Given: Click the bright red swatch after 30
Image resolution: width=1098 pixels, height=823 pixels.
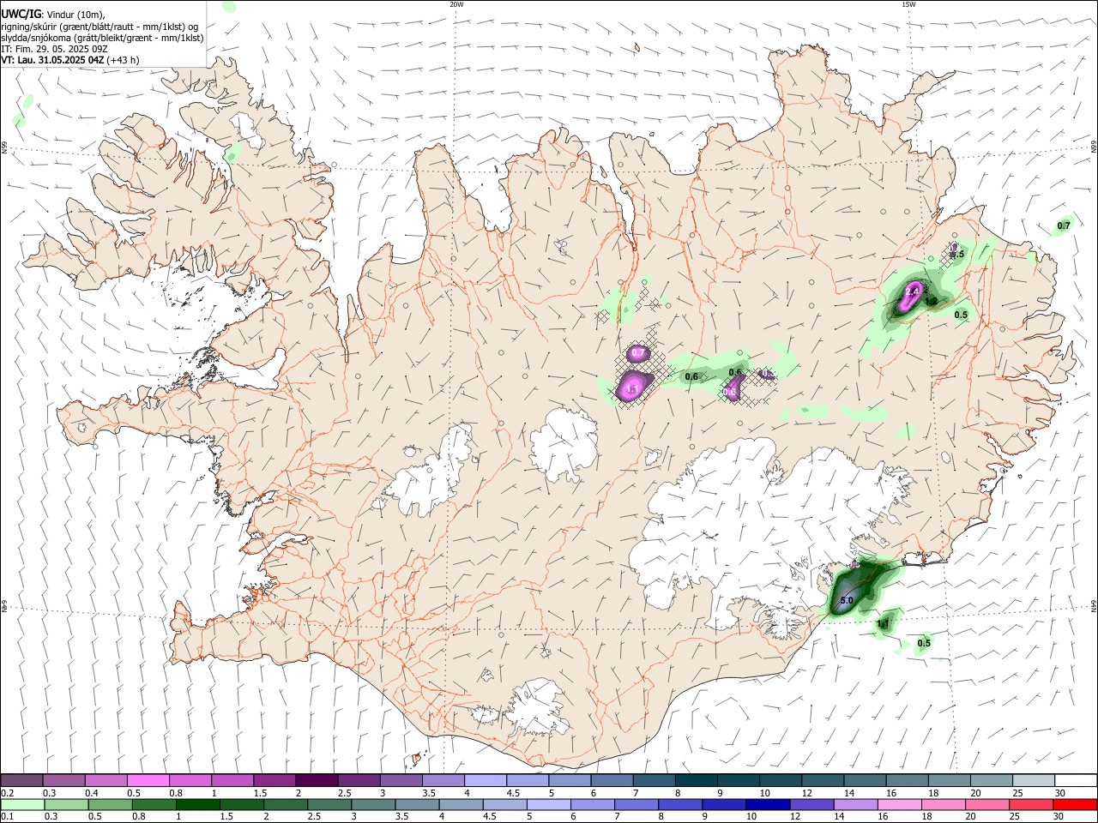Looking at the screenshot, I should point(1073,804).
